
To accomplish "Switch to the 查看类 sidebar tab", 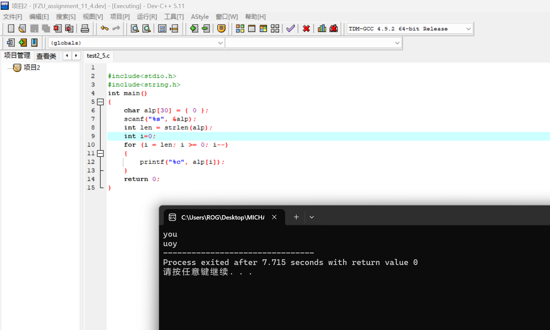I will [x=47, y=56].
